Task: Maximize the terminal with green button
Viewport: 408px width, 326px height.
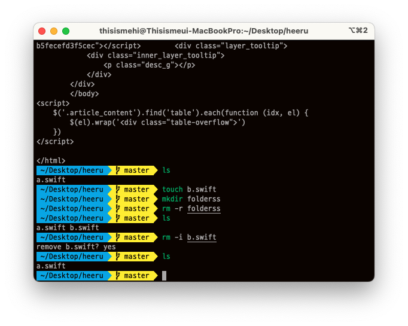Action: point(66,31)
